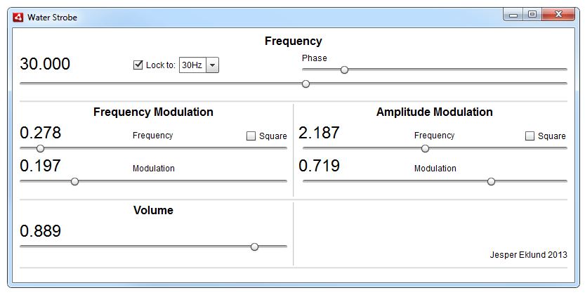Click the 30.000 frequency value
This screenshot has height=295, width=585.
click(45, 64)
